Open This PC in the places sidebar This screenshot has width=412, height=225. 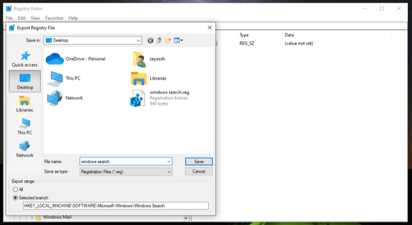coord(25,127)
